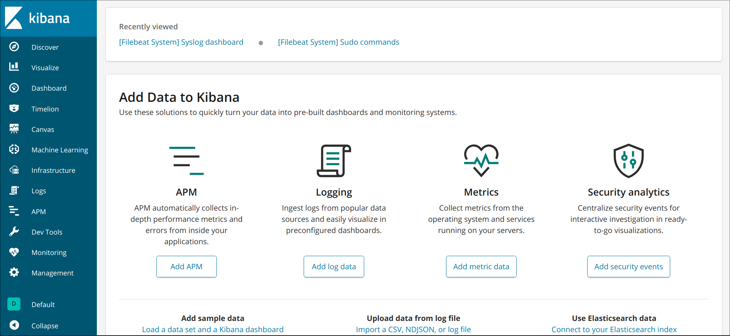
Task: Open recently viewed Sudo commands link
Action: point(338,42)
